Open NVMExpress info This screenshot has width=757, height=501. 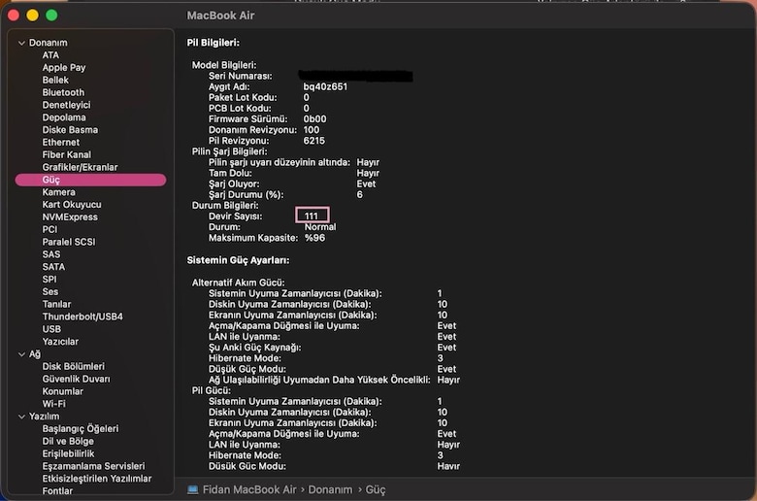[x=70, y=217]
